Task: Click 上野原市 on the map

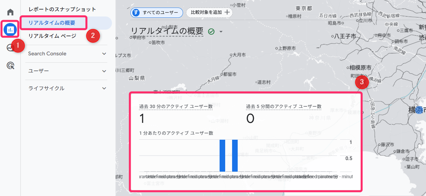Action: coord(287,48)
